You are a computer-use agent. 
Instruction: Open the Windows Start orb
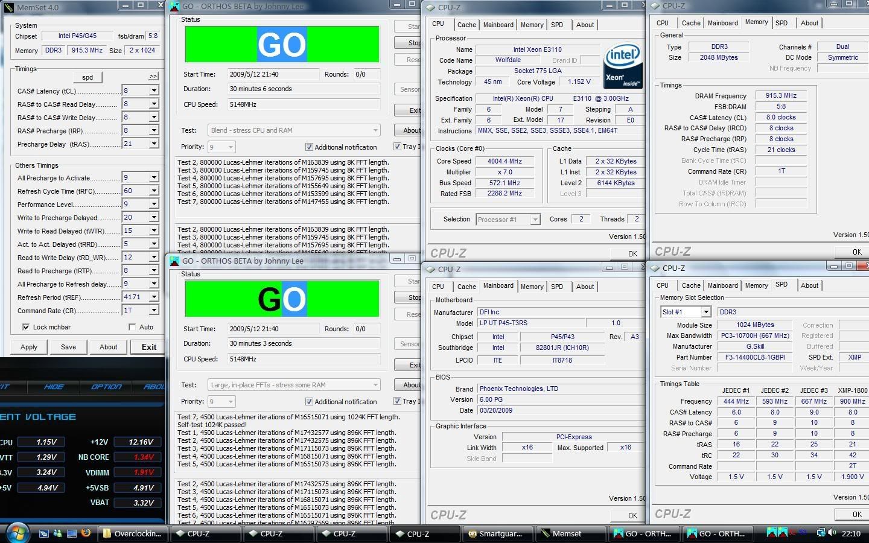(x=17, y=533)
